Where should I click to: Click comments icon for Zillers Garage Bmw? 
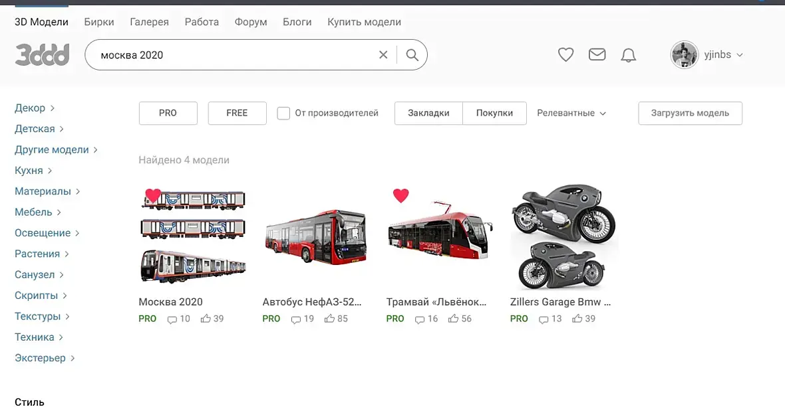point(544,319)
